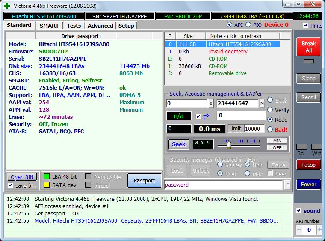Click the Drive passport header
The width and height of the screenshot is (325, 241).
click(x=76, y=36)
